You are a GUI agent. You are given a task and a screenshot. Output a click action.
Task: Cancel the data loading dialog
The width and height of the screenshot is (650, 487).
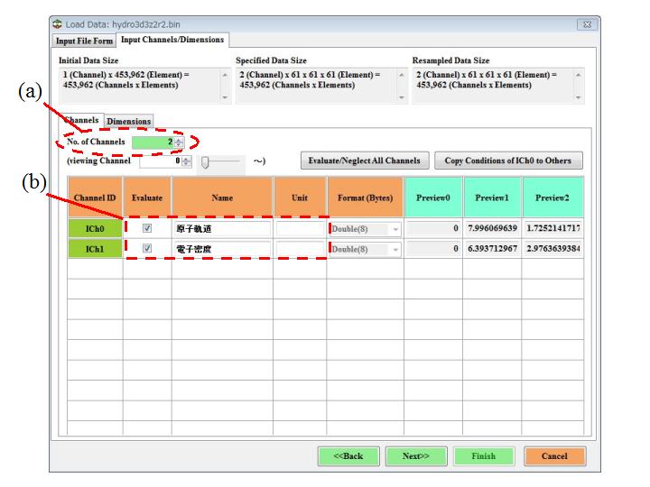(553, 456)
